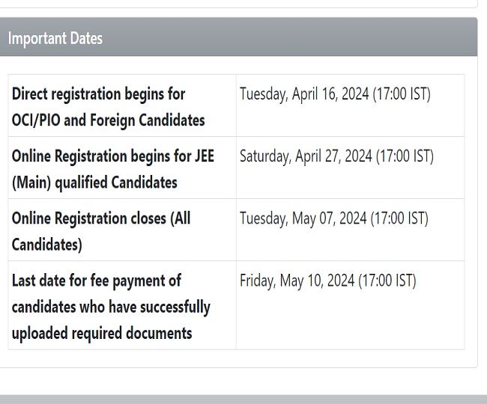This screenshot has height=404, width=487.
Task: Click the 'Direct registration begins for' text line
Action: coord(98,94)
